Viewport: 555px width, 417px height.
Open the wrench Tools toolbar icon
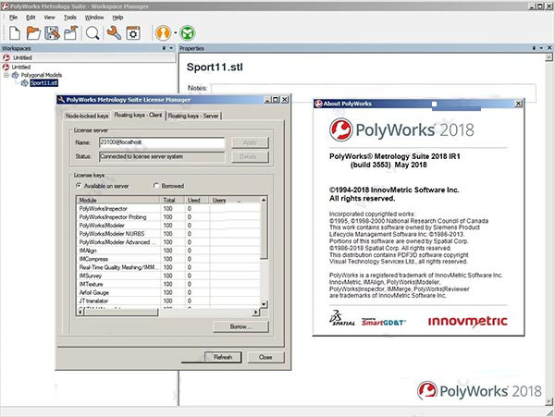click(x=114, y=33)
